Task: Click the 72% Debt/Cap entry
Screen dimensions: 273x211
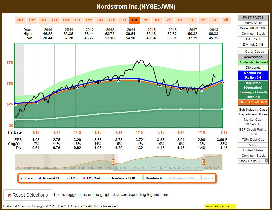Action: [253, 140]
